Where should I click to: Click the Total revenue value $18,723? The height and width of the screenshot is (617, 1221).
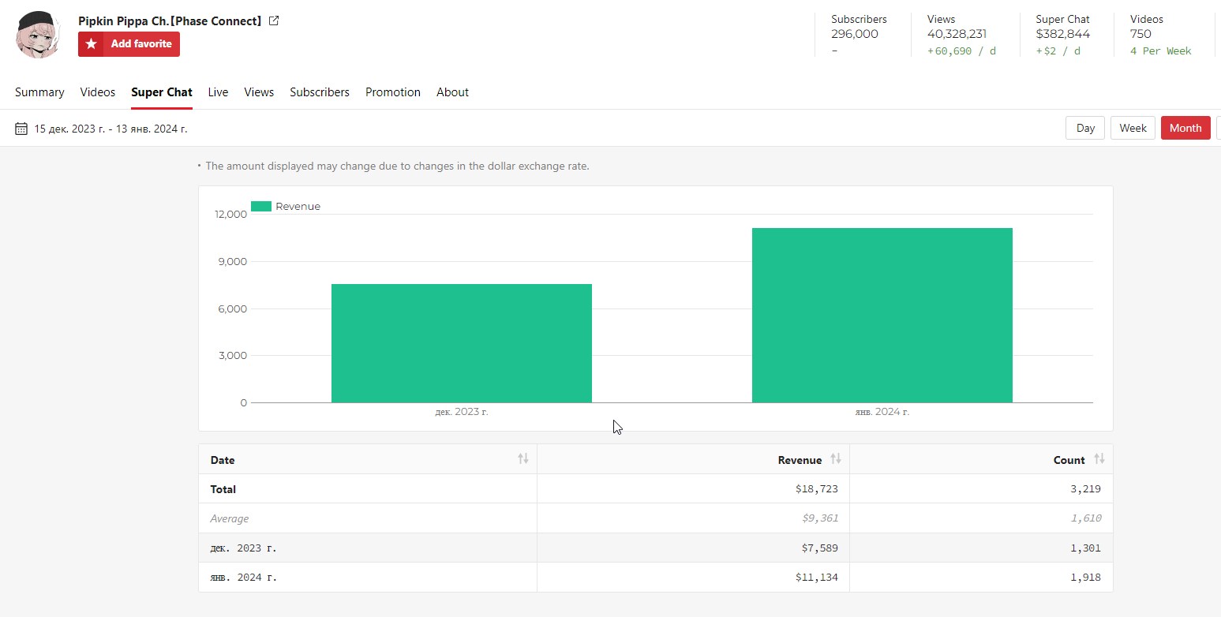[x=817, y=489]
